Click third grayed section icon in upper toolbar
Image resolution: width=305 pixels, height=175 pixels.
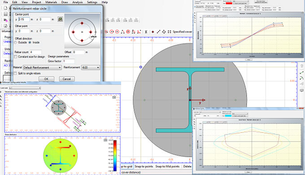tap(118, 20)
